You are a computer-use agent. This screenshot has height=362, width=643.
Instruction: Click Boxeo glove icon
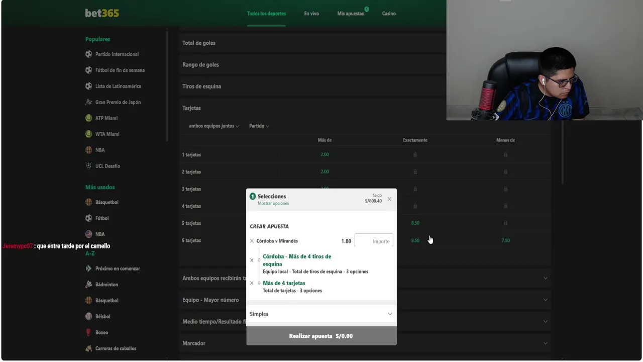pyautogui.click(x=89, y=332)
